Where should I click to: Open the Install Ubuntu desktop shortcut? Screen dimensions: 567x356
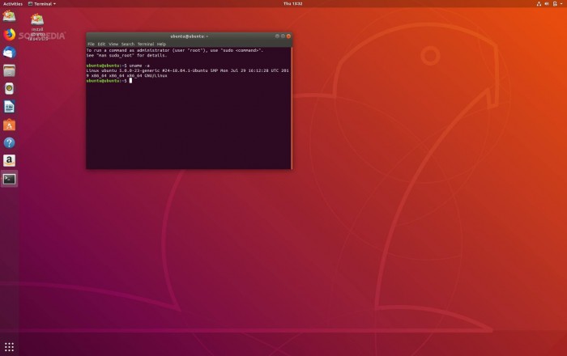pyautogui.click(x=37, y=19)
